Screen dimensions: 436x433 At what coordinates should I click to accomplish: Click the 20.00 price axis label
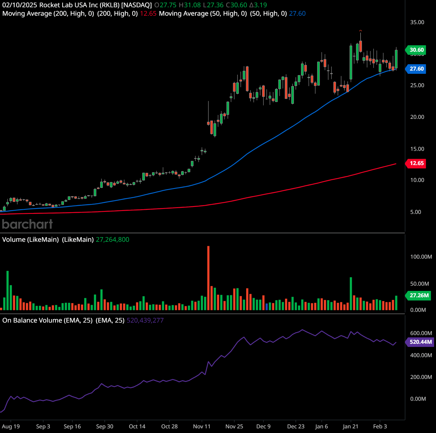417,117
